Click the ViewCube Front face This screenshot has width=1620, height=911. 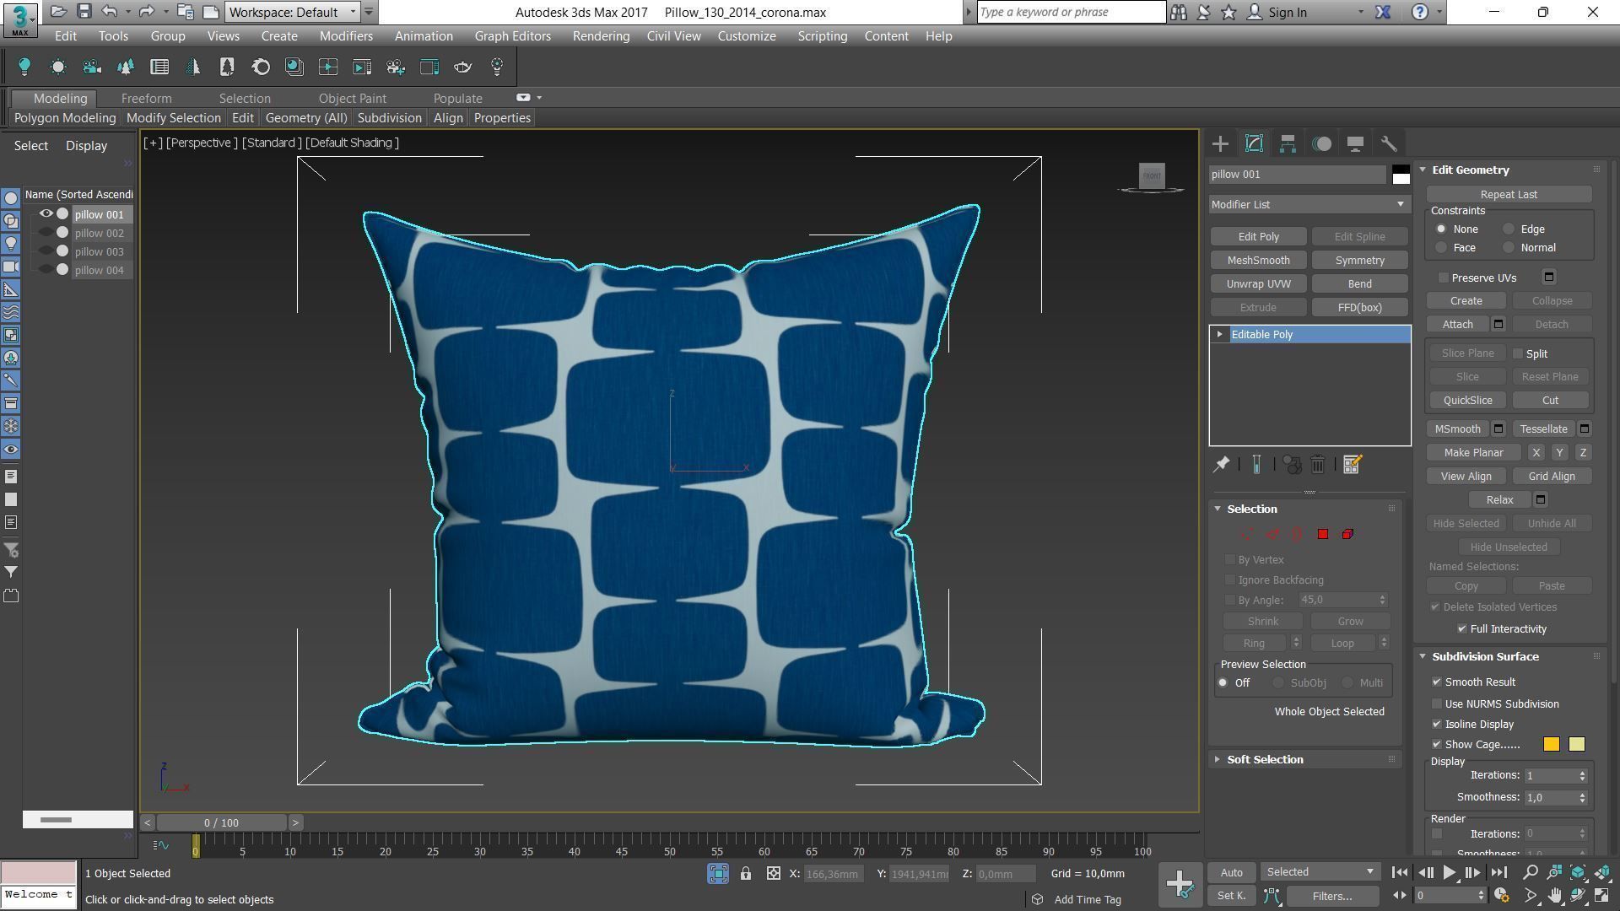pos(1152,175)
